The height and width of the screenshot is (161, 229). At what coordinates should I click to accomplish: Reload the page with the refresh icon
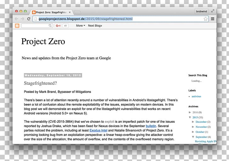pos(29,19)
